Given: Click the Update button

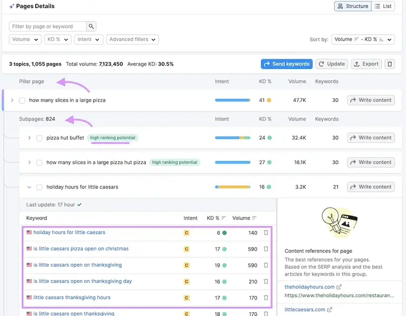Looking at the screenshot, I should coord(331,64).
